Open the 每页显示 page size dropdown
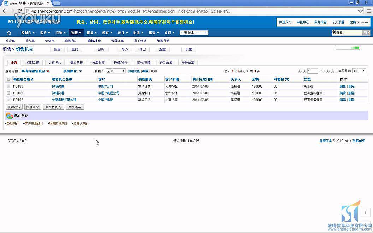Screen dimensions: 373x233 tap(359, 71)
